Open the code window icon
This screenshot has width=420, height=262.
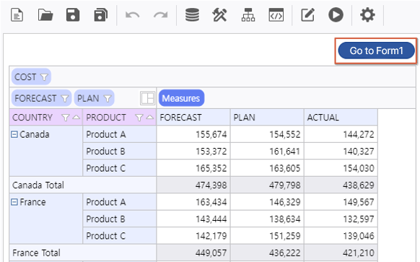click(x=276, y=14)
